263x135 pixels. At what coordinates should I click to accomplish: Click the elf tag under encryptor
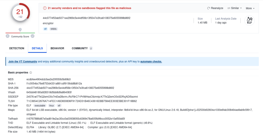pos(45,29)
